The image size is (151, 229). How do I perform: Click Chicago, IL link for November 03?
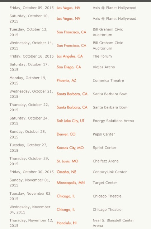[66, 196]
